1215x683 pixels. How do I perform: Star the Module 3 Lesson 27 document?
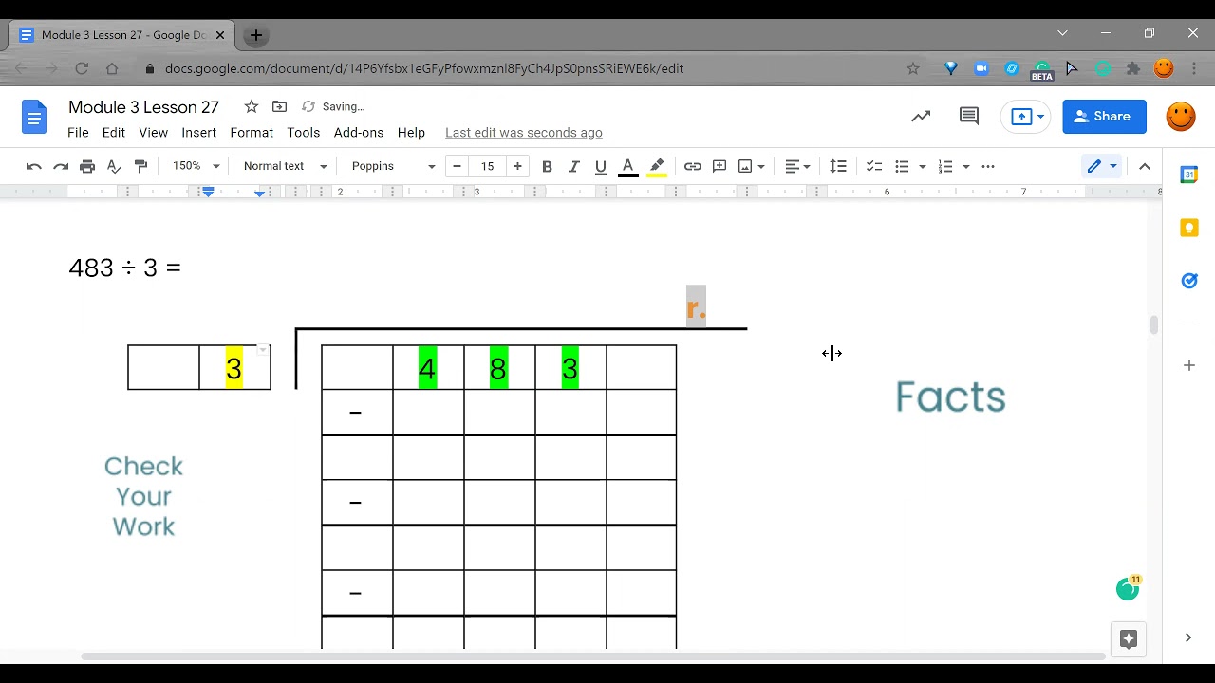coord(251,106)
